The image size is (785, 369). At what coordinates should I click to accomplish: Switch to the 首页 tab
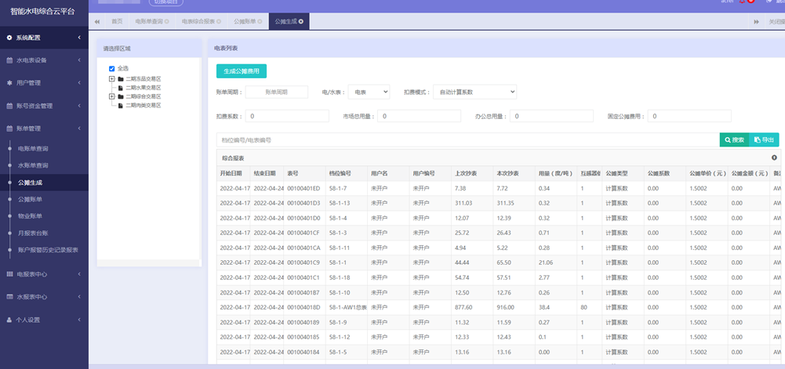[x=117, y=21]
